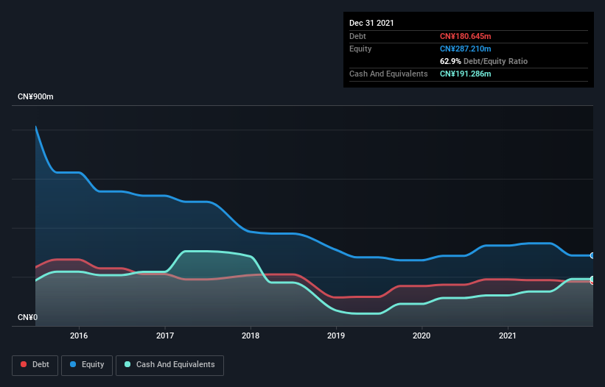The image size is (605, 387).
Task: Click the CN¥900m axis label
Action: pos(35,96)
